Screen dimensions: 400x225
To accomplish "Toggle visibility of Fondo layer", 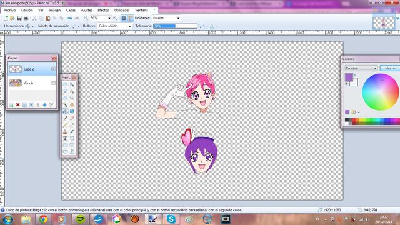I will pos(53,83).
